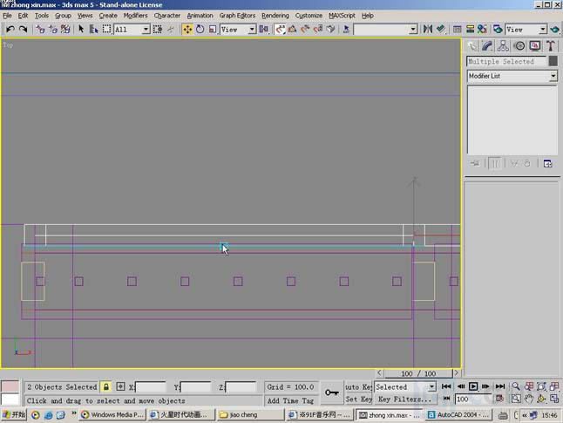Click the Configure Modifier Sets icon

coord(548,163)
